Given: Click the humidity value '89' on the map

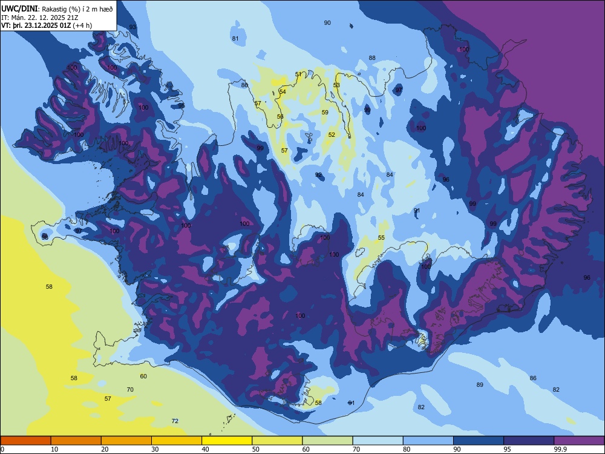Looking at the screenshot, I should 480,385.
